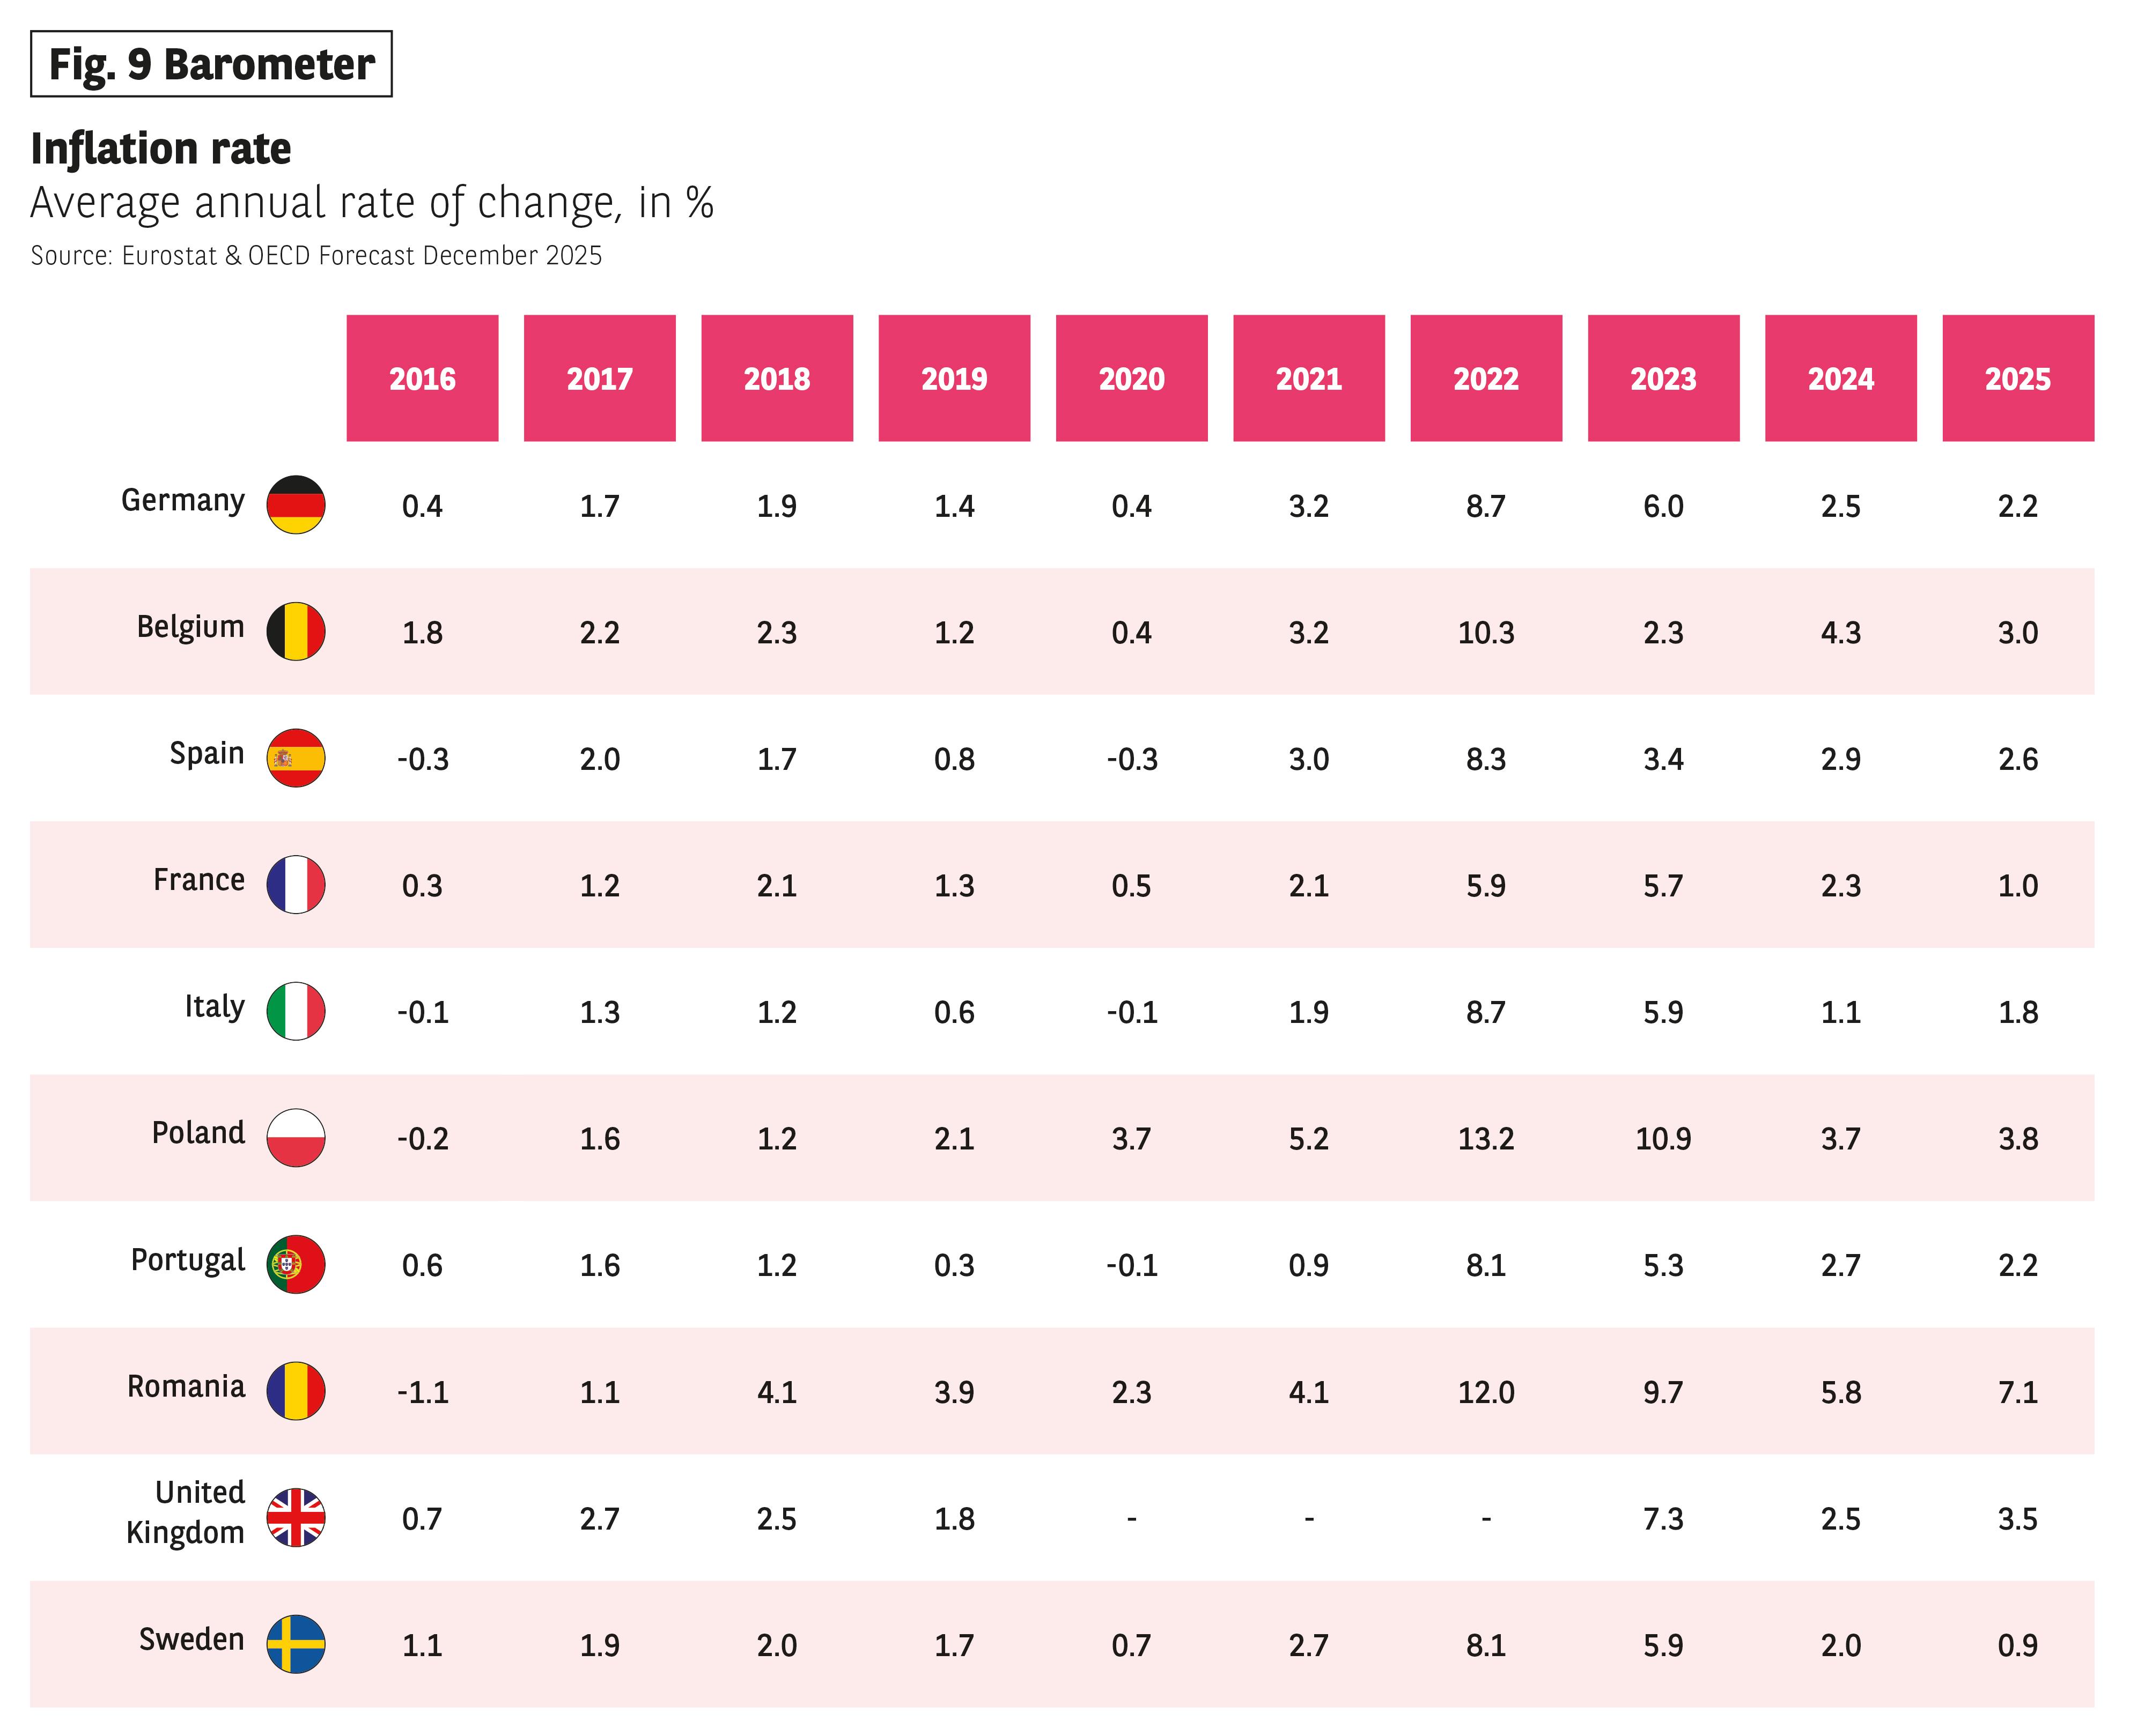Click the Belgium flag icon
Image resolution: width=2130 pixels, height=1736 pixels.
[295, 631]
